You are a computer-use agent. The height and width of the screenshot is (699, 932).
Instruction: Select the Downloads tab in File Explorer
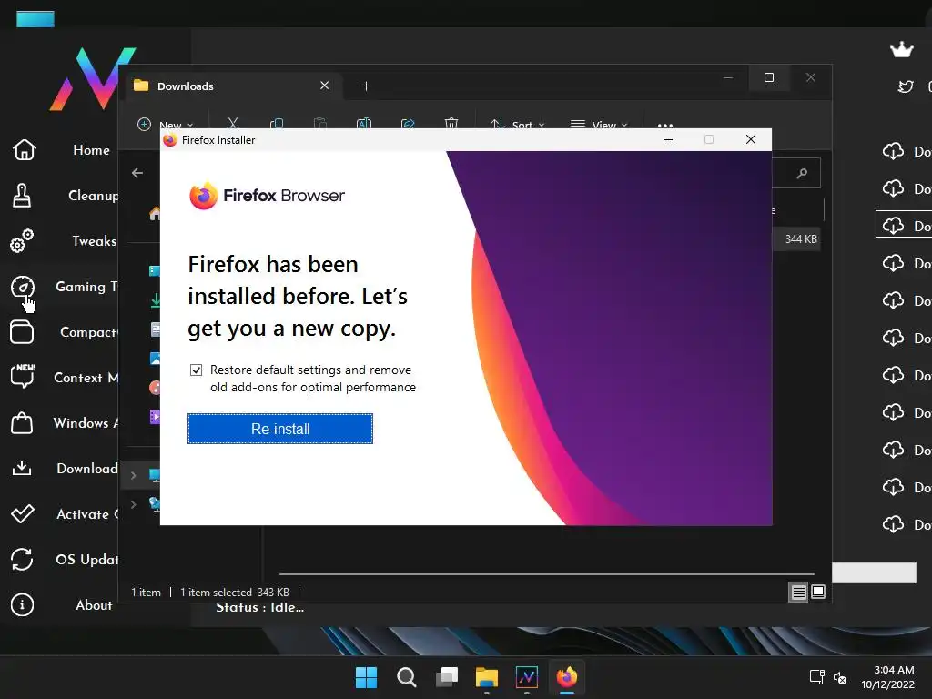coord(232,86)
